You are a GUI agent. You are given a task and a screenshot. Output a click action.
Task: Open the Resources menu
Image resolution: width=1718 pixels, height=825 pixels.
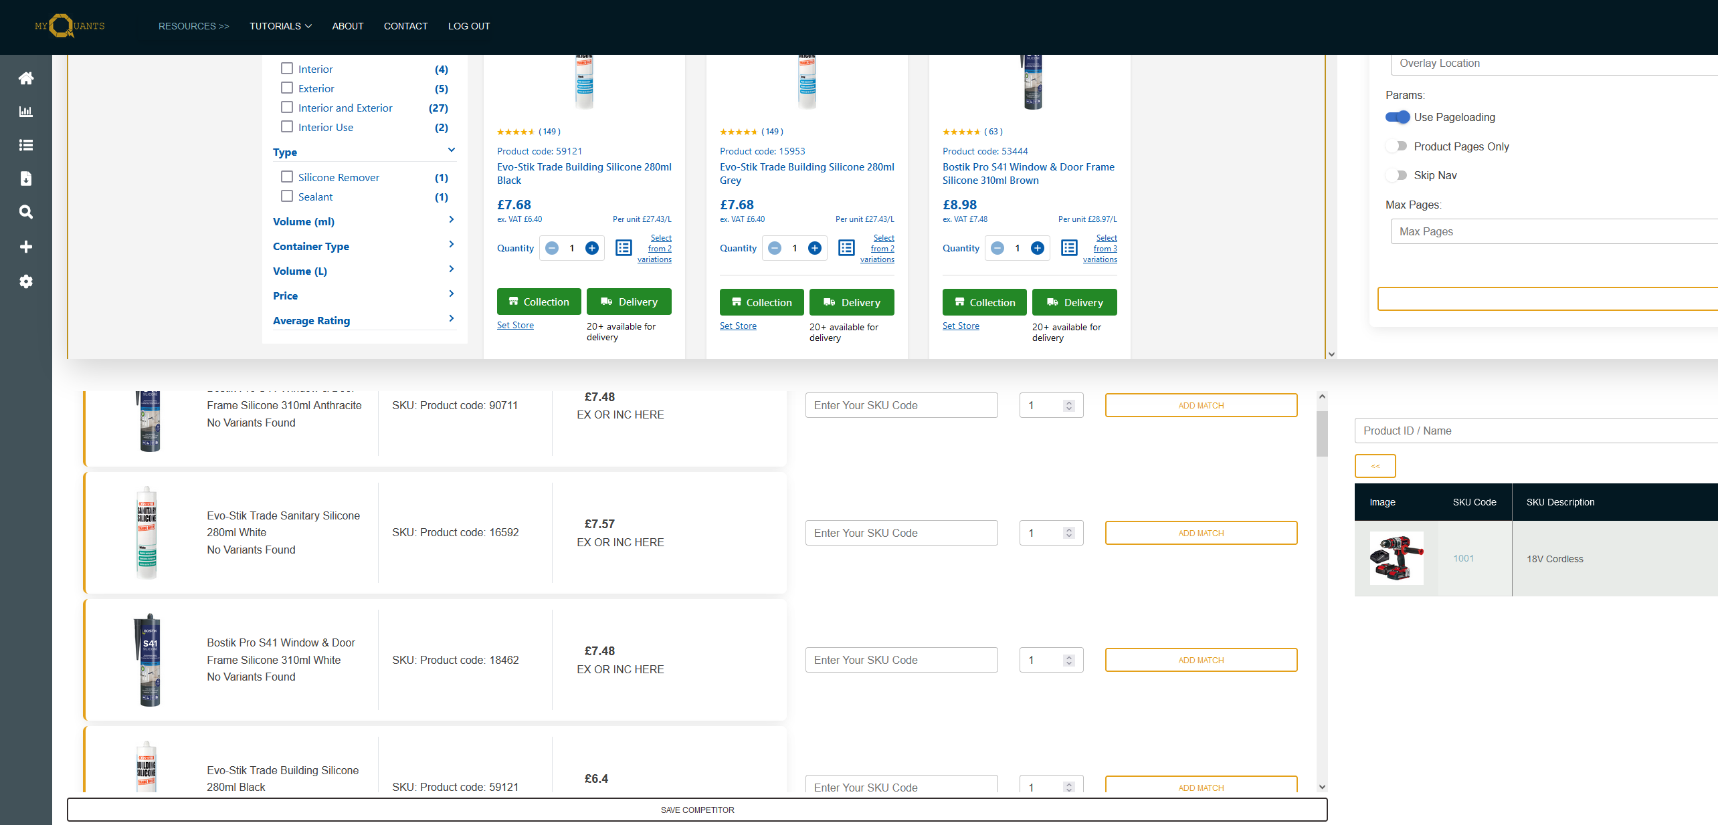pyautogui.click(x=193, y=26)
